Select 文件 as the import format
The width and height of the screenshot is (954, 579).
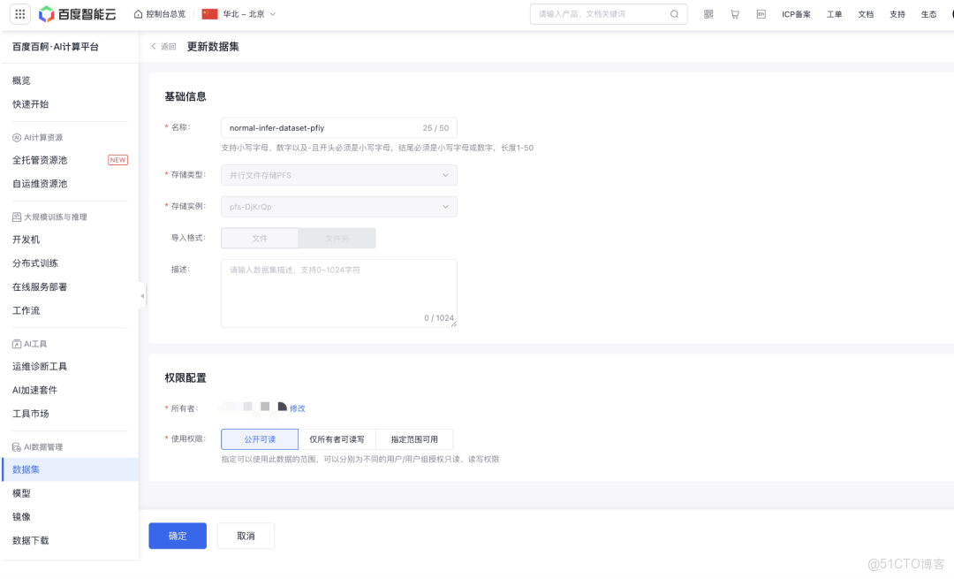pos(259,238)
